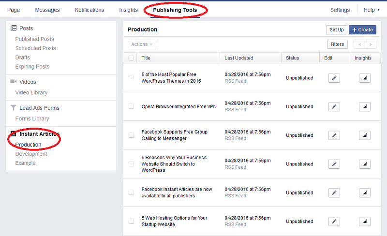The height and width of the screenshot is (236, 387).
Task: Open article 'Opera Browser Integrated Free VPN'
Action: coord(179,107)
